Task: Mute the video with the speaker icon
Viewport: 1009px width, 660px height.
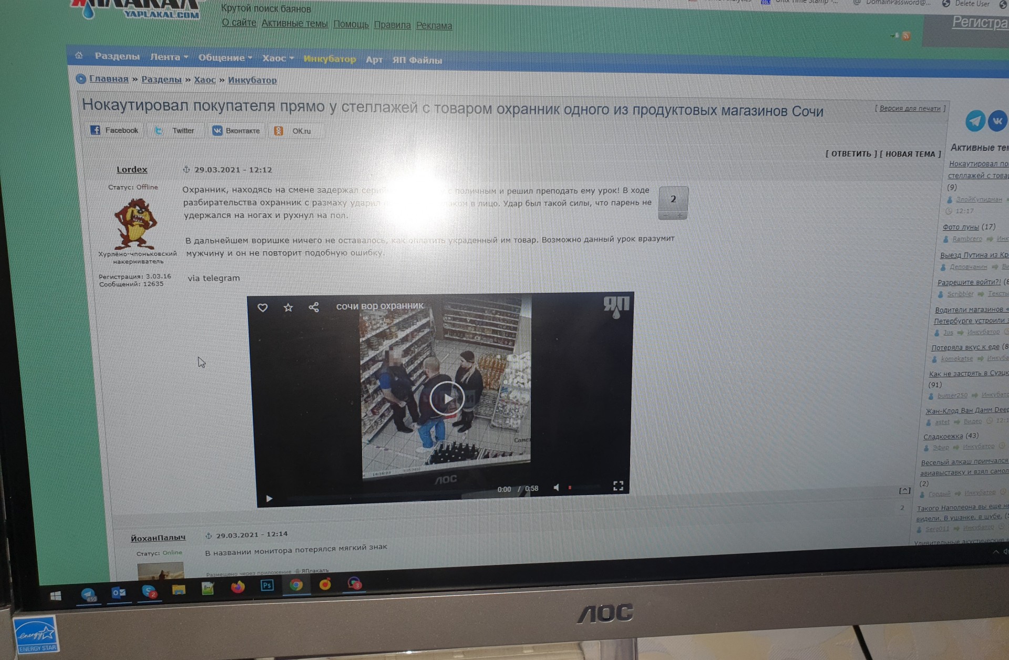Action: click(x=556, y=488)
